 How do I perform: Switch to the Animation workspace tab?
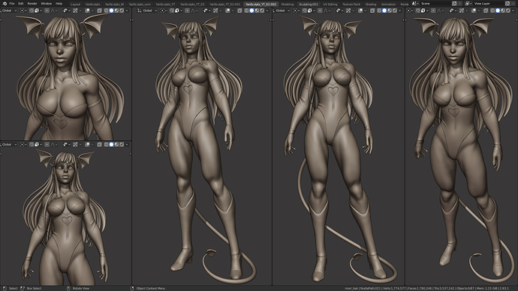tap(389, 4)
